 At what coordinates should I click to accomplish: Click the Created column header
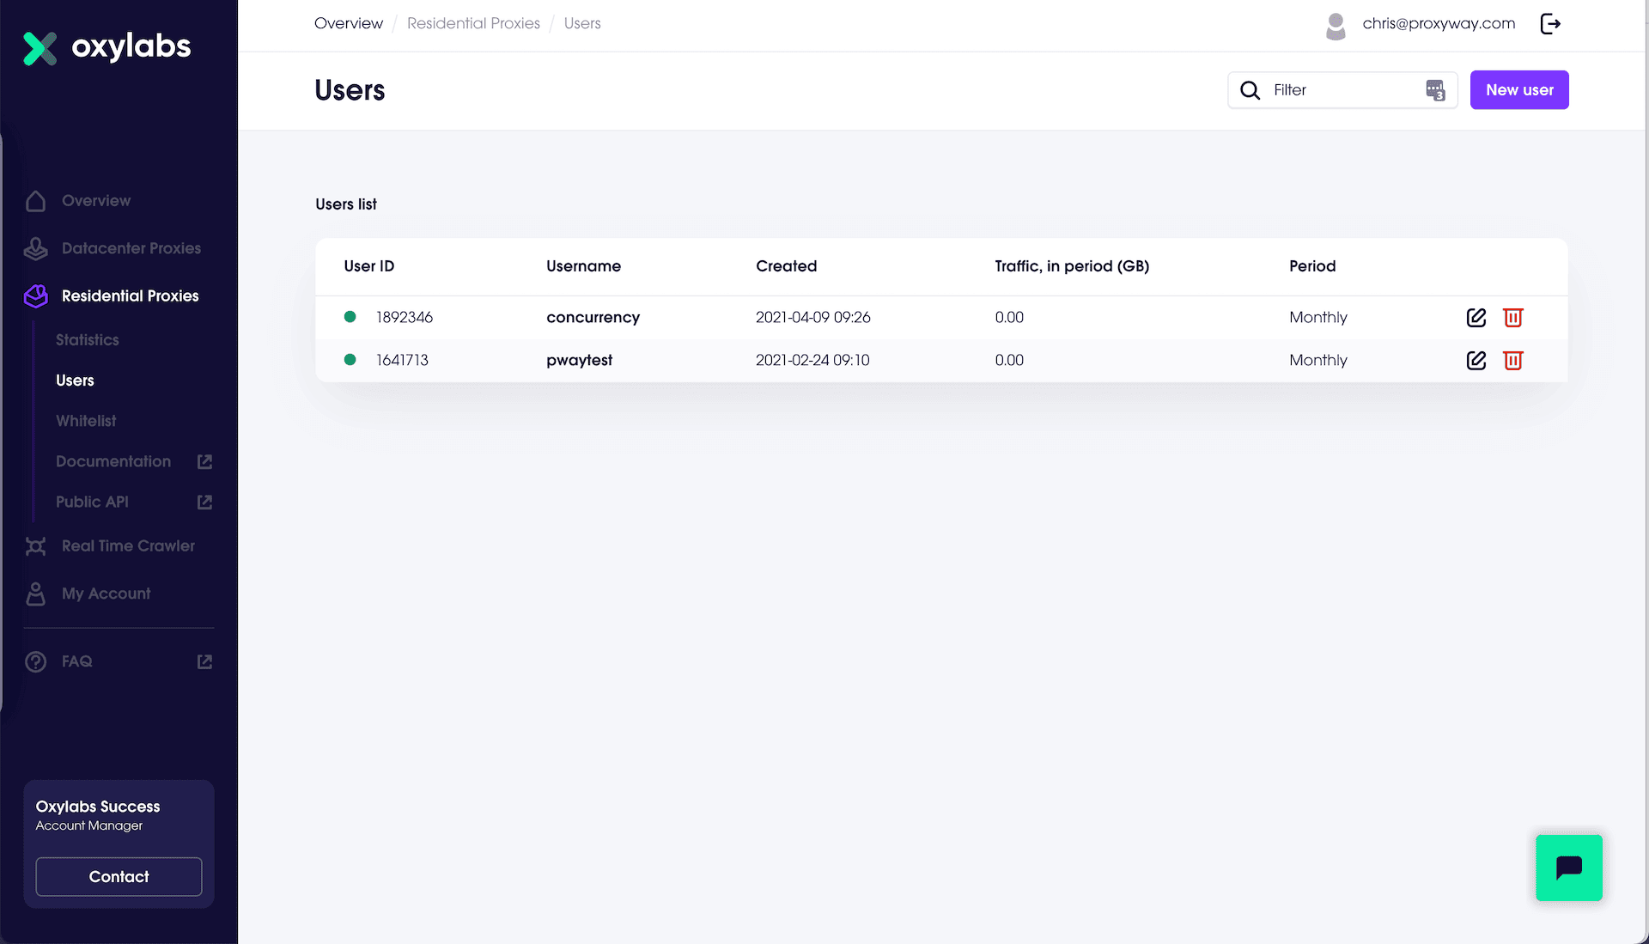(x=787, y=266)
